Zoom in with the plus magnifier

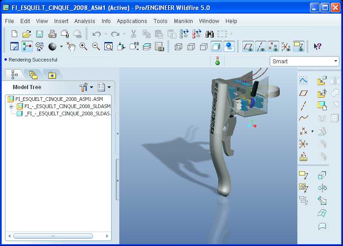click(83, 47)
